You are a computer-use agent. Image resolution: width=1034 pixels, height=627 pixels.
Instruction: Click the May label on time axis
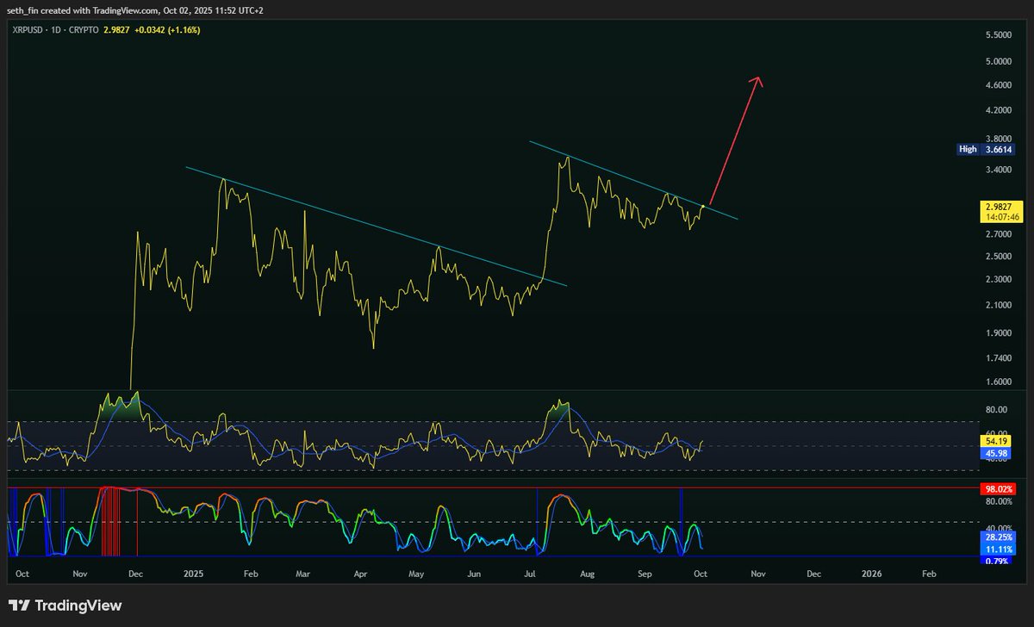pyautogui.click(x=417, y=573)
